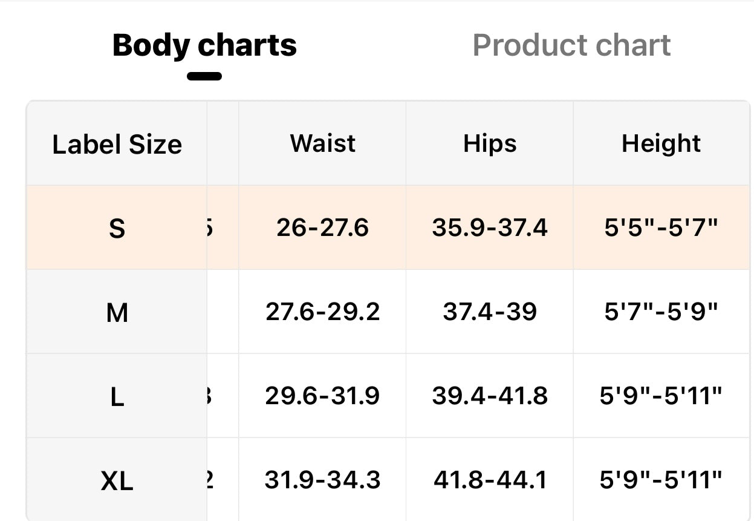Click the 37.4-39 hips cell

[x=490, y=312]
